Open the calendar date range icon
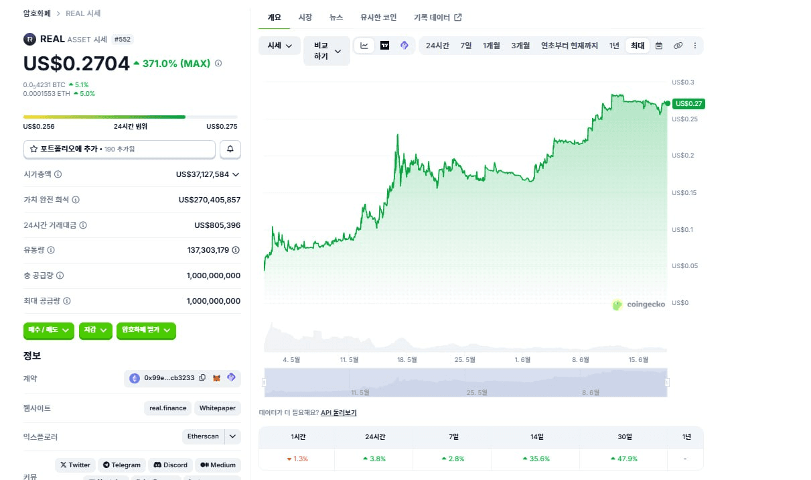The height and width of the screenshot is (480, 811). pyautogui.click(x=659, y=46)
